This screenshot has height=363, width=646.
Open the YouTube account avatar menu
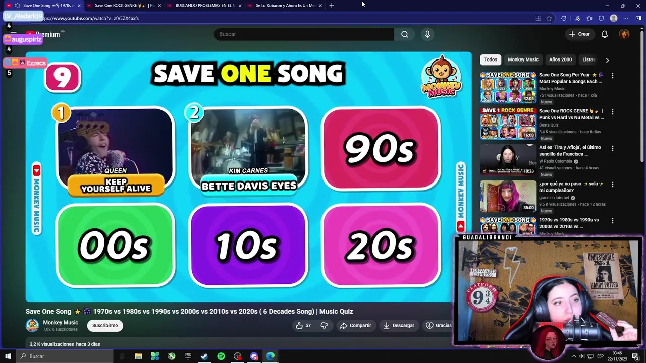[x=624, y=34]
